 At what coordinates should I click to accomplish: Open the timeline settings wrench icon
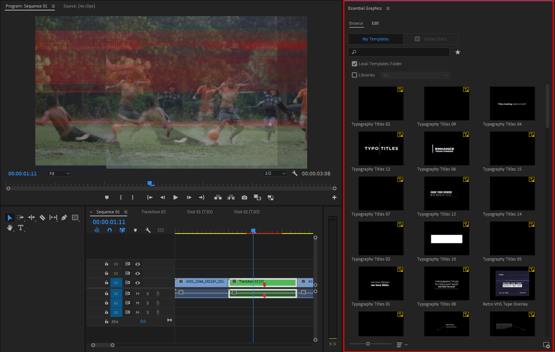[x=148, y=230]
